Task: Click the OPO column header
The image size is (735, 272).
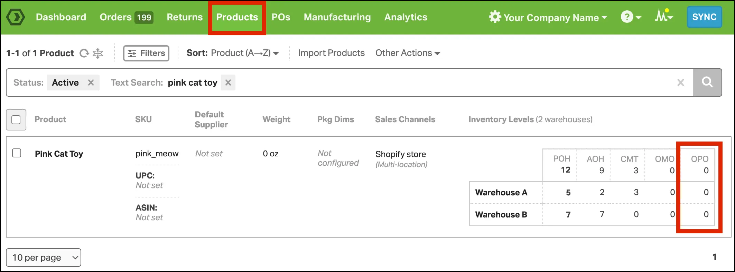Action: tap(700, 159)
